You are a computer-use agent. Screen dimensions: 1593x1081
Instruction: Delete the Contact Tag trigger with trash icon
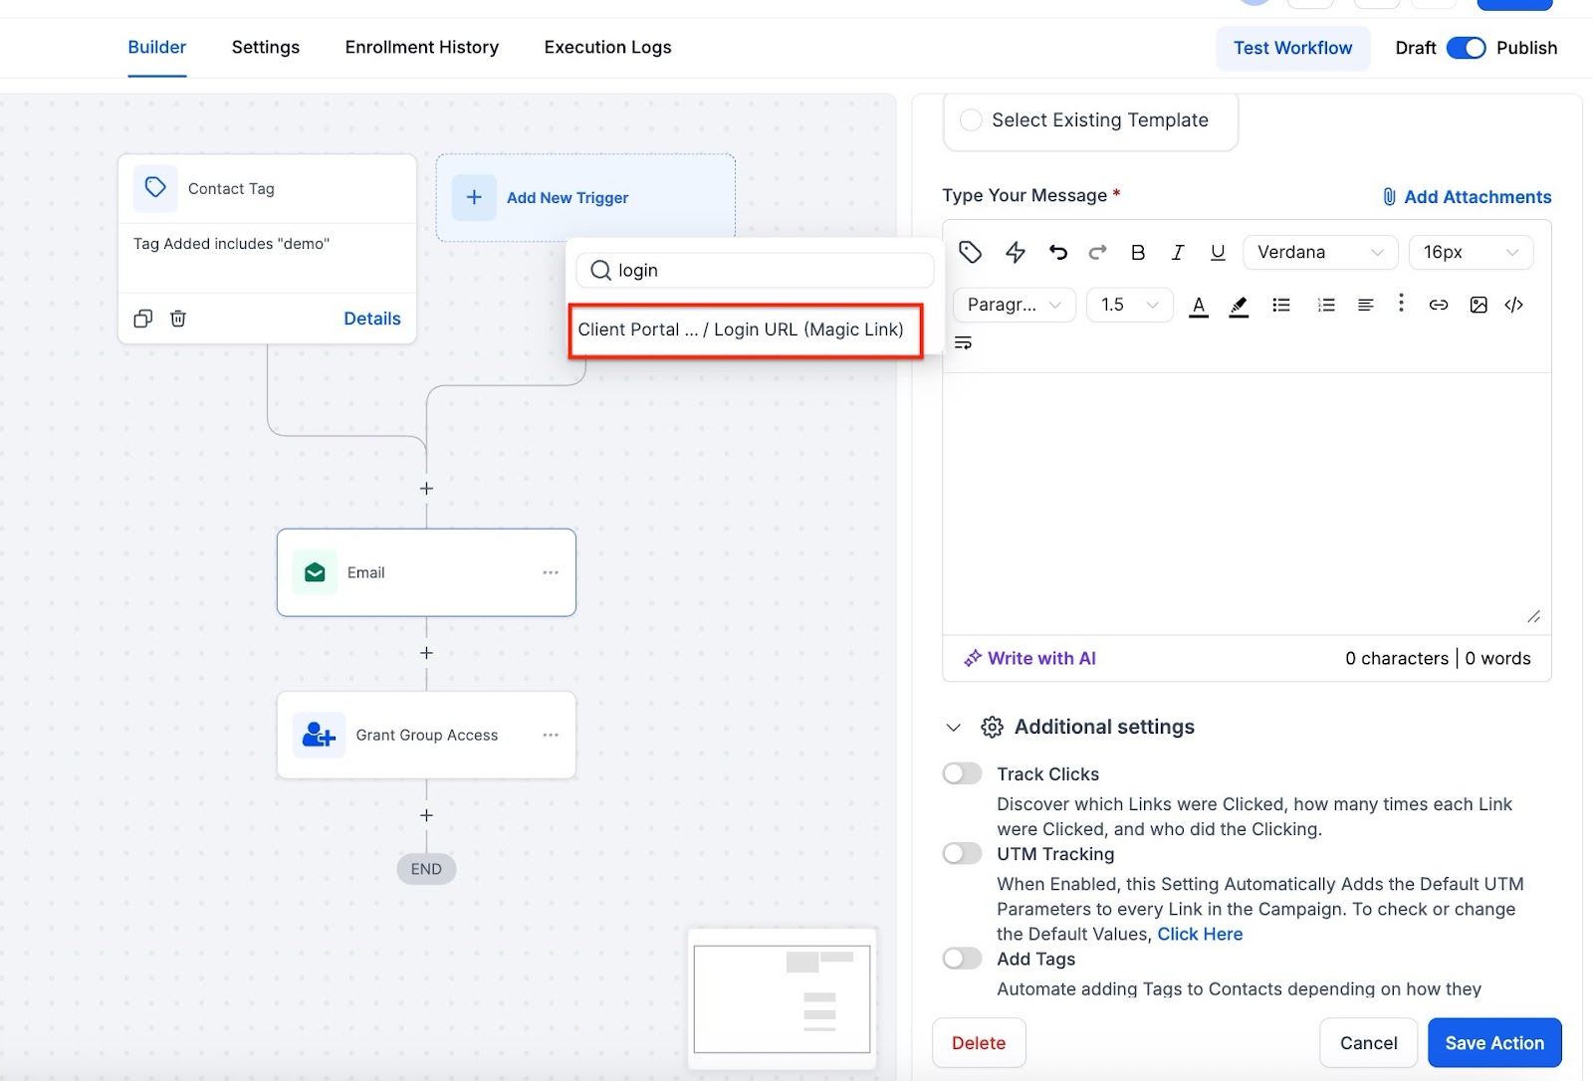click(178, 319)
